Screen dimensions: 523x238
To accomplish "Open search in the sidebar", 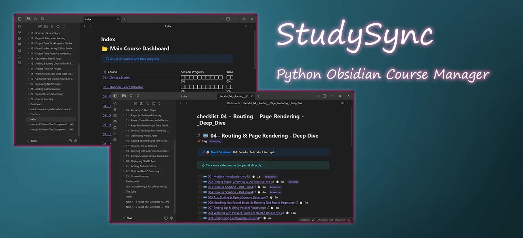I will pyautogui.click(x=131, y=95).
